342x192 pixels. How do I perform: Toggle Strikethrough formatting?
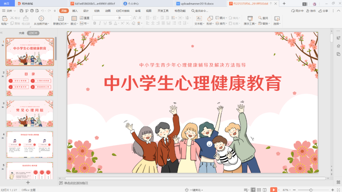[111, 23]
